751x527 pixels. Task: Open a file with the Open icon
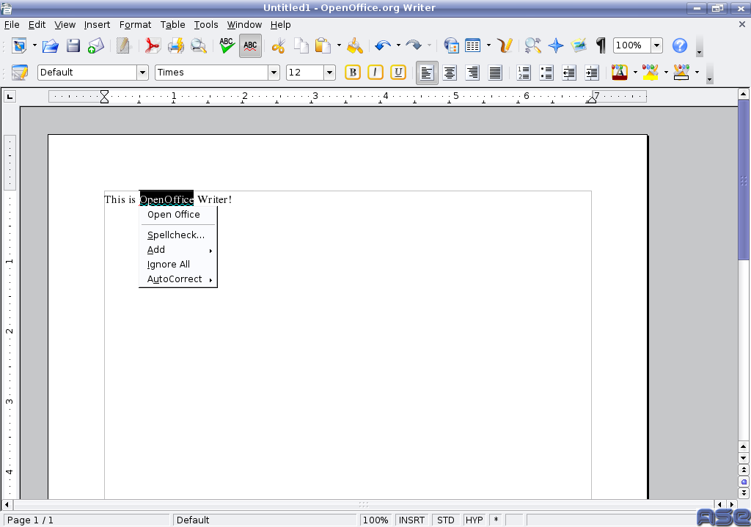tap(51, 45)
